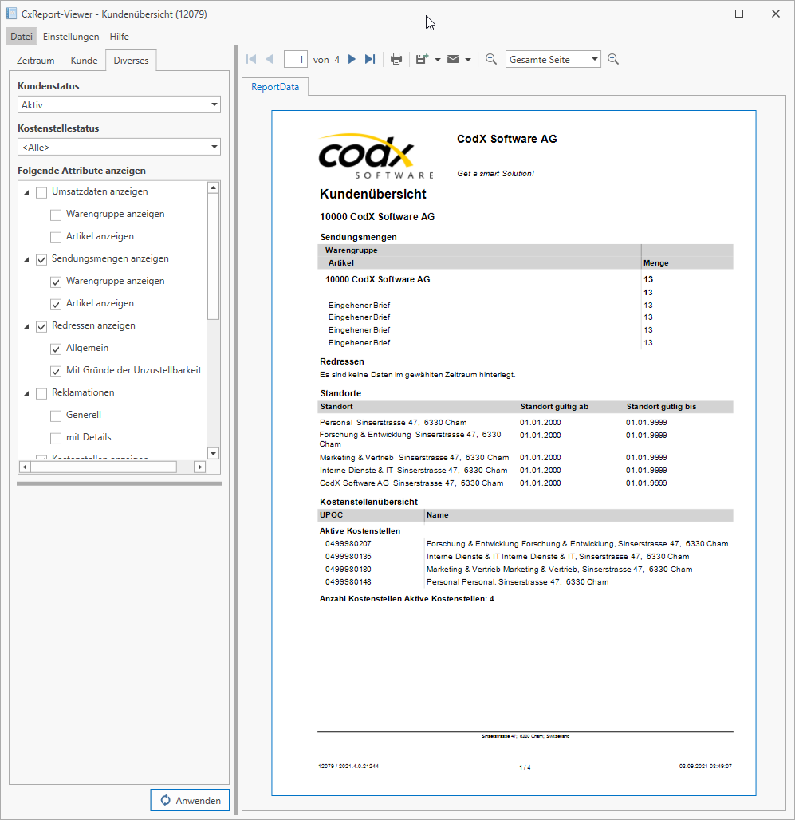
Task: Check the 'Generell' option under Reklamationen
Action: coord(55,415)
